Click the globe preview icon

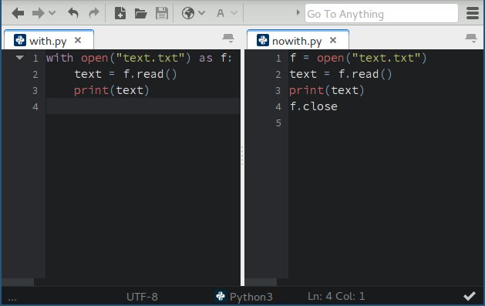(187, 13)
